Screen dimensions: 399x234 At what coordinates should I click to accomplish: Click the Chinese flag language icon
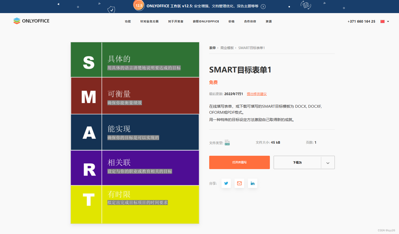382,21
